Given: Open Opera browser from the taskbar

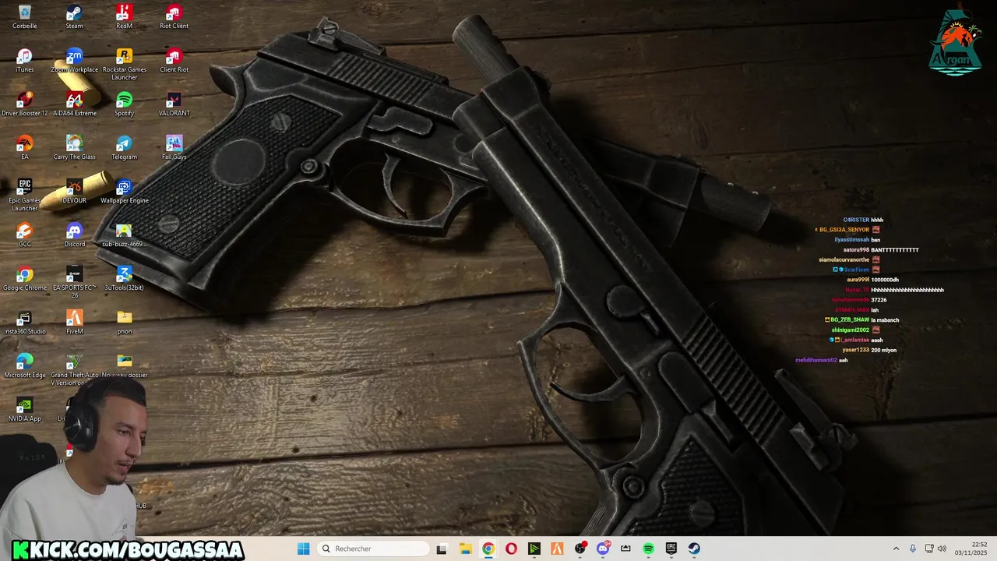Looking at the screenshot, I should (x=511, y=549).
